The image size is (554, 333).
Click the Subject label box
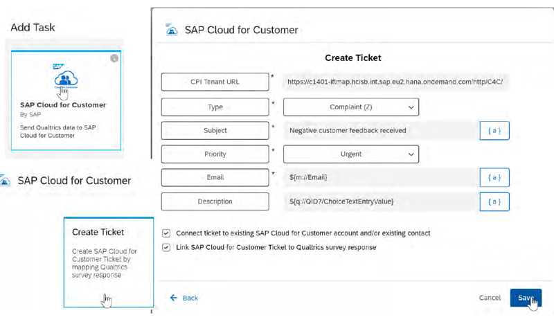point(215,131)
